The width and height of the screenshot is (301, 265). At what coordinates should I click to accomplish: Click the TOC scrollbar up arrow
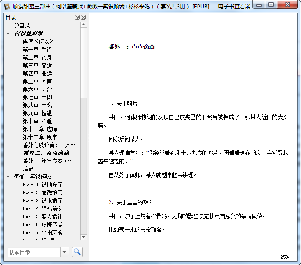point(84,24)
